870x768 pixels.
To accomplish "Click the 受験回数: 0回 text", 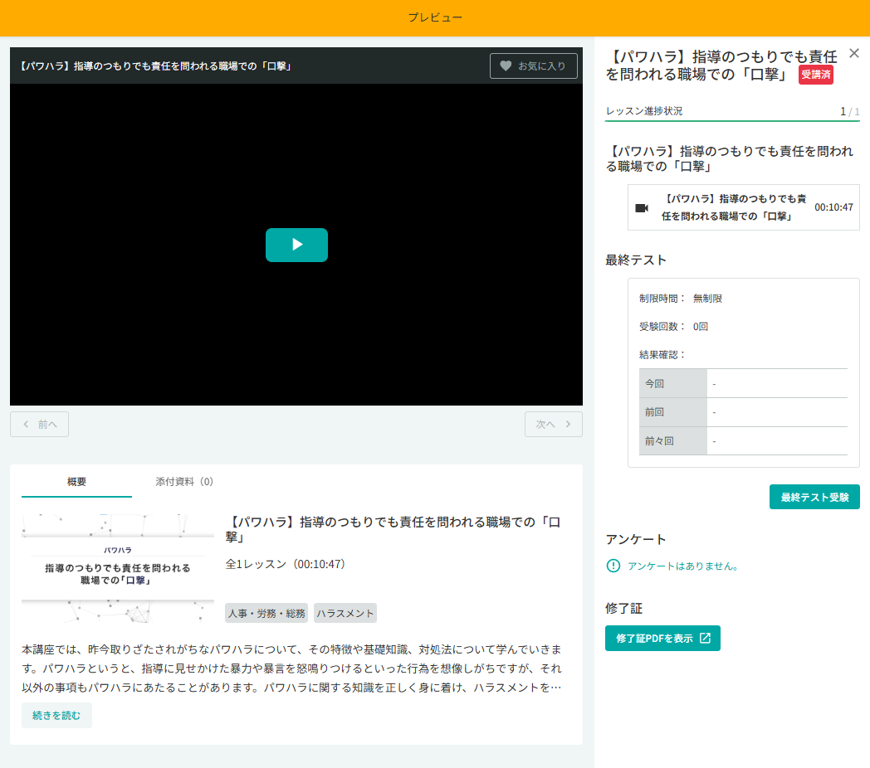I will pyautogui.click(x=673, y=327).
